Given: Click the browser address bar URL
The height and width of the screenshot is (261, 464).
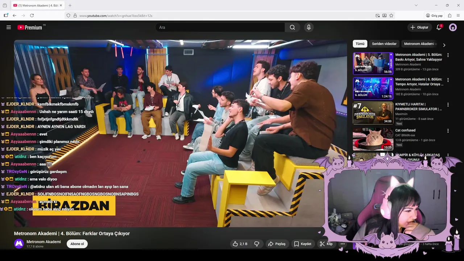Looking at the screenshot, I should 116,16.
